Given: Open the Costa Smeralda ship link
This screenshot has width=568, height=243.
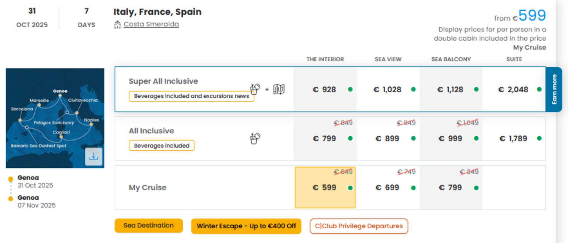Looking at the screenshot, I should [151, 24].
